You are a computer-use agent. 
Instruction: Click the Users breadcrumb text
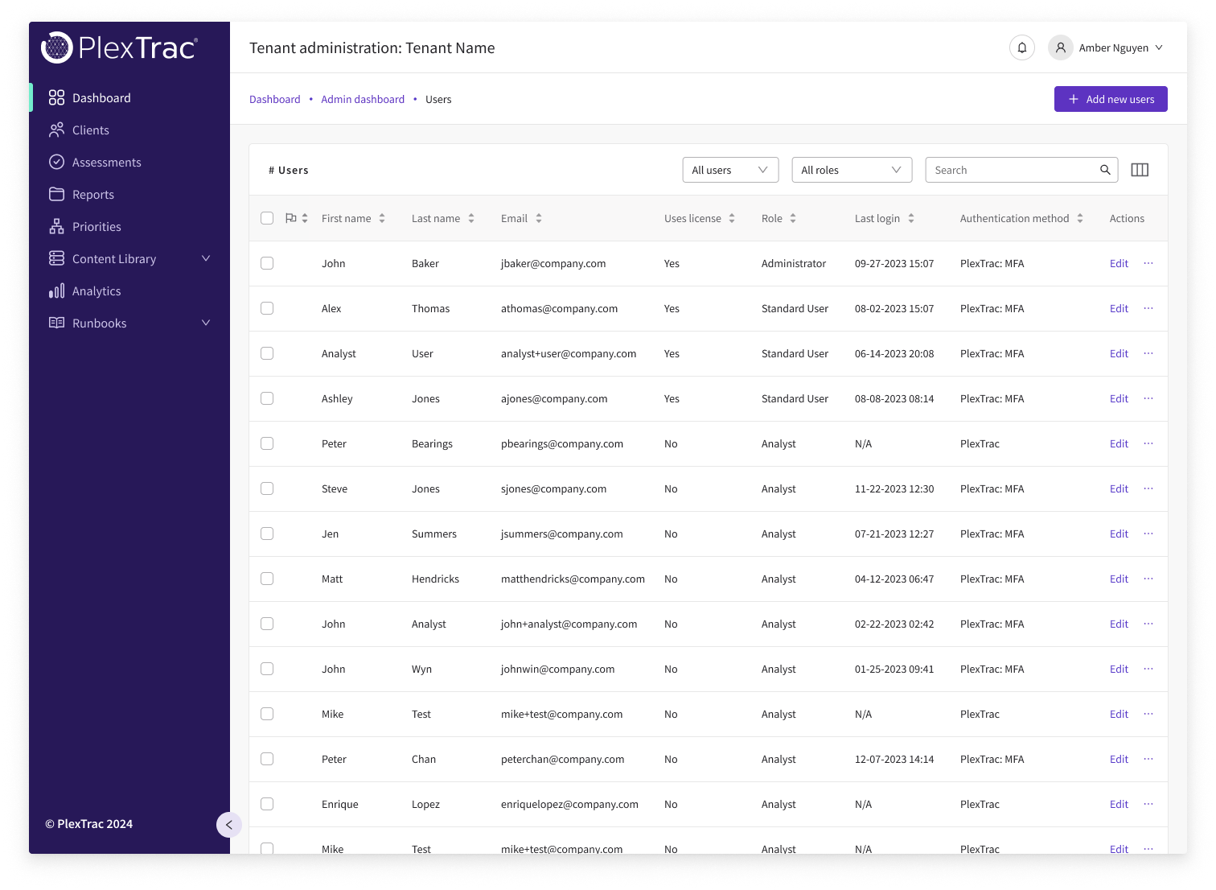click(438, 99)
